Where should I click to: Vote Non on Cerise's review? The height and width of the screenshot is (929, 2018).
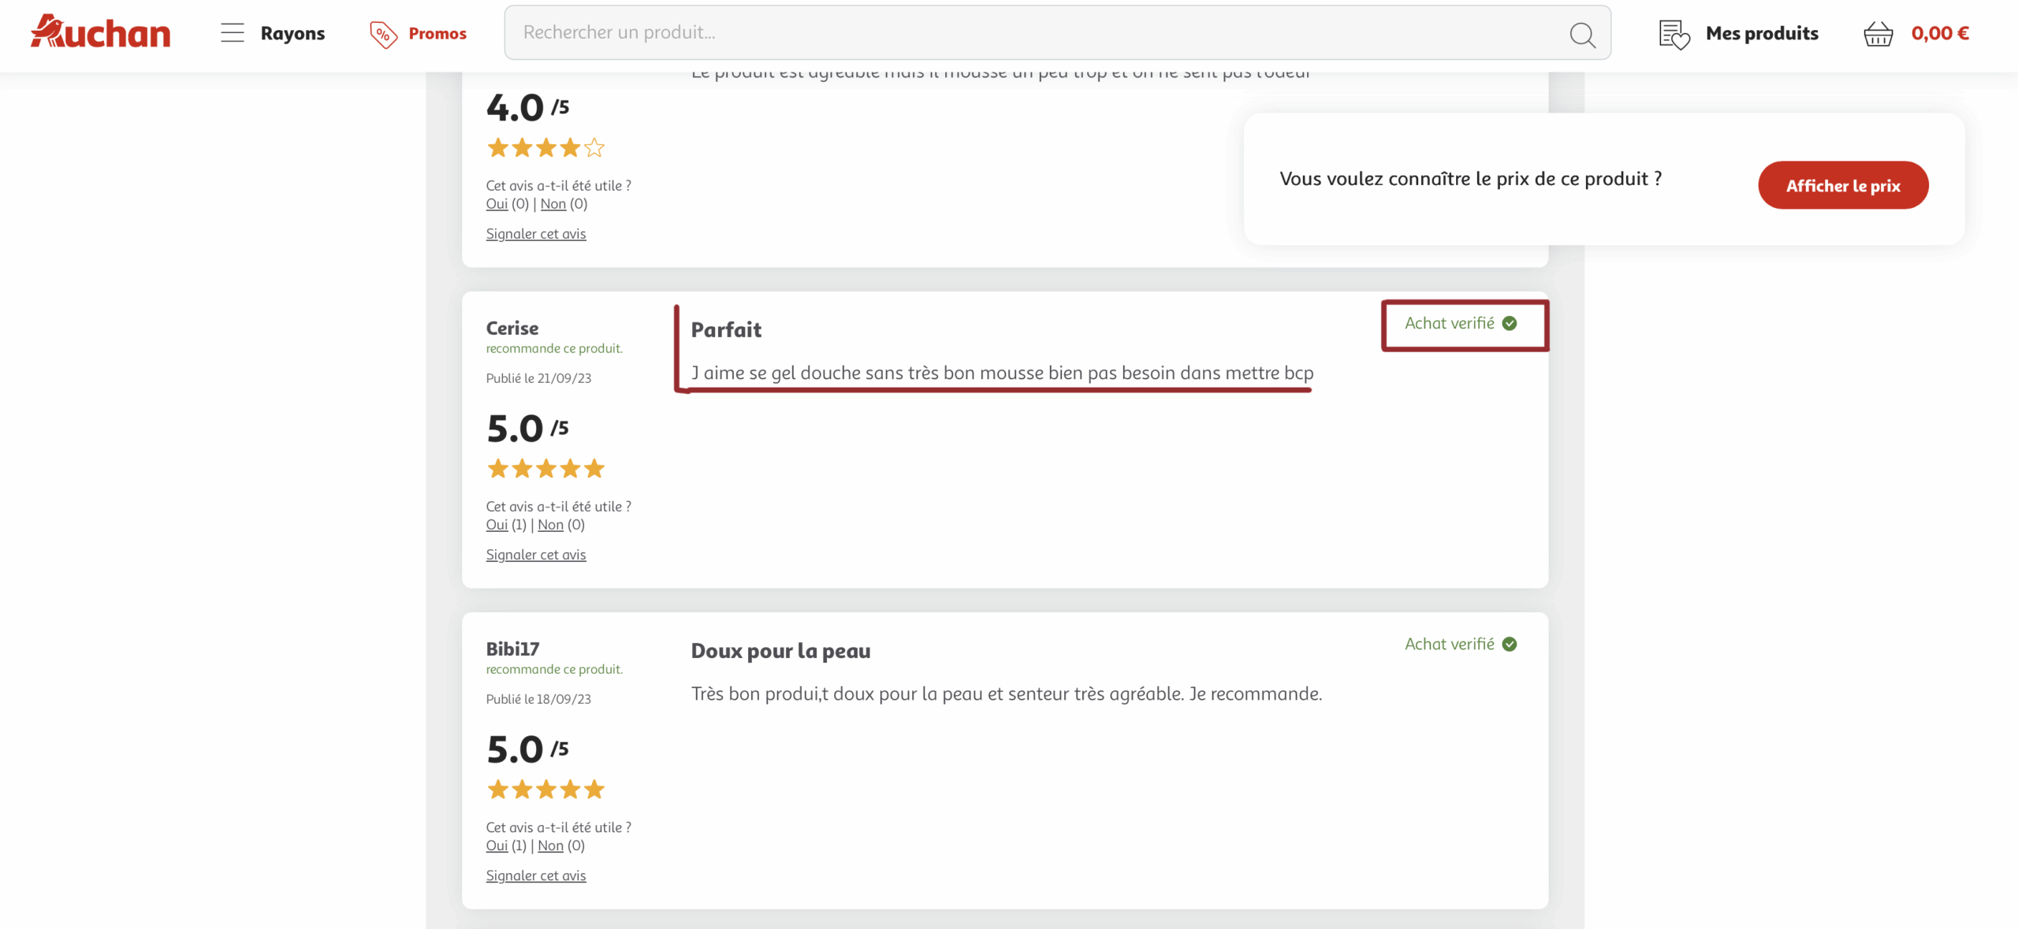click(x=550, y=525)
